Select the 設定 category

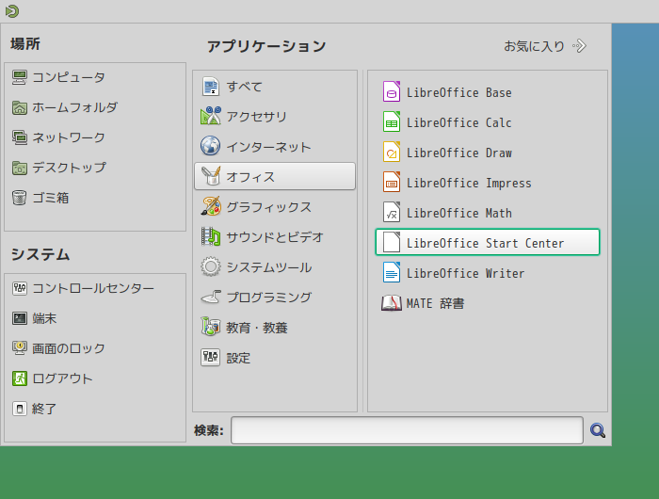coord(275,358)
